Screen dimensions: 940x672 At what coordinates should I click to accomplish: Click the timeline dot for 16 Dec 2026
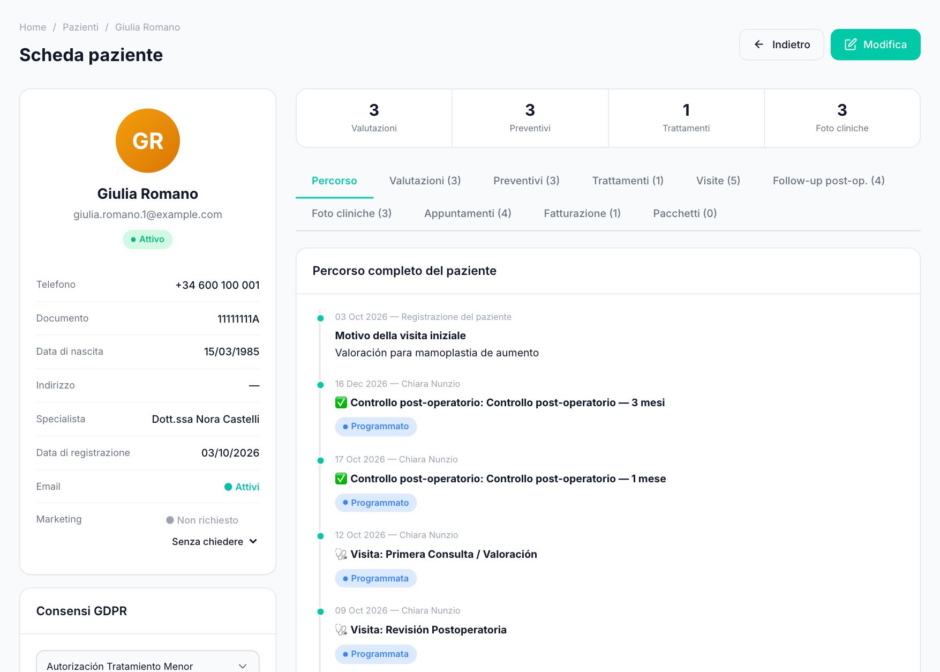(320, 385)
